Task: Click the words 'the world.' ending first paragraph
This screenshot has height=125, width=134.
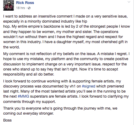Action: [x=11, y=47]
